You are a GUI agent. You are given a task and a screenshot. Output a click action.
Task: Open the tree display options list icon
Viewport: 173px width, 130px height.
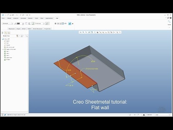pos(22,36)
